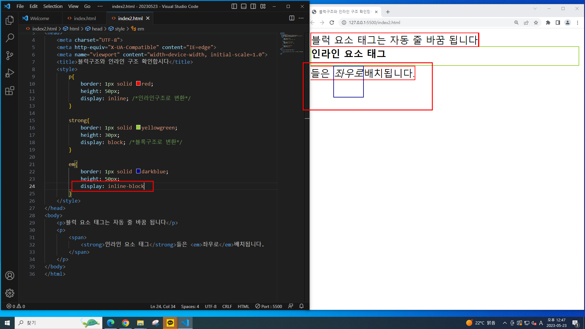
Task: Click the Manage gear icon
Action: pos(10,293)
